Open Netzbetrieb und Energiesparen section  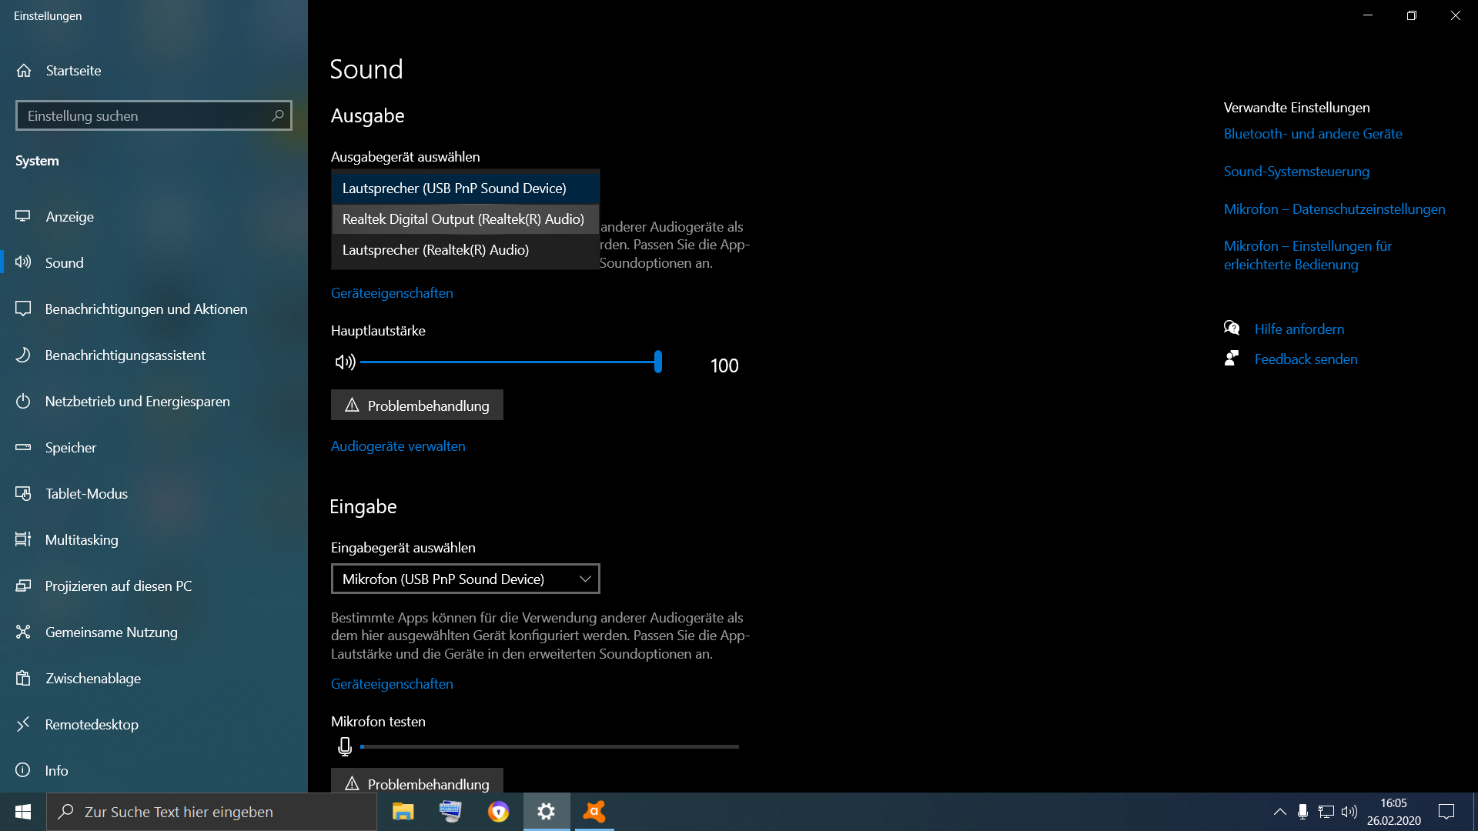[137, 402]
